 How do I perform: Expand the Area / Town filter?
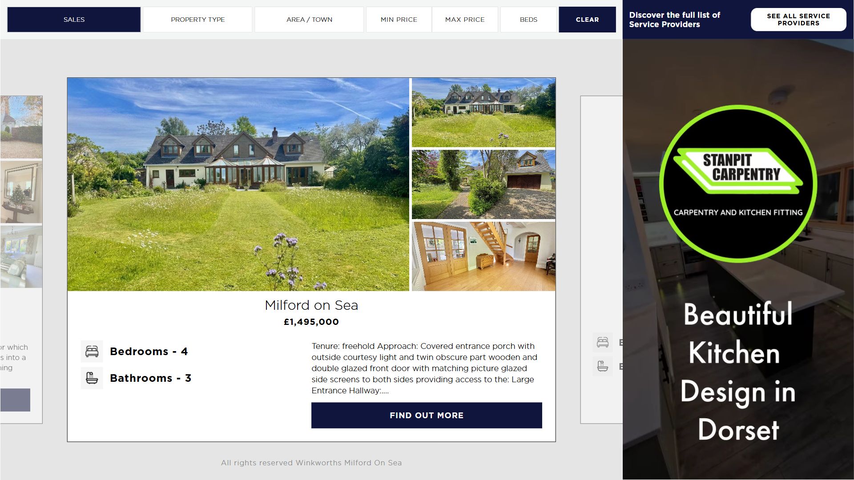click(309, 20)
